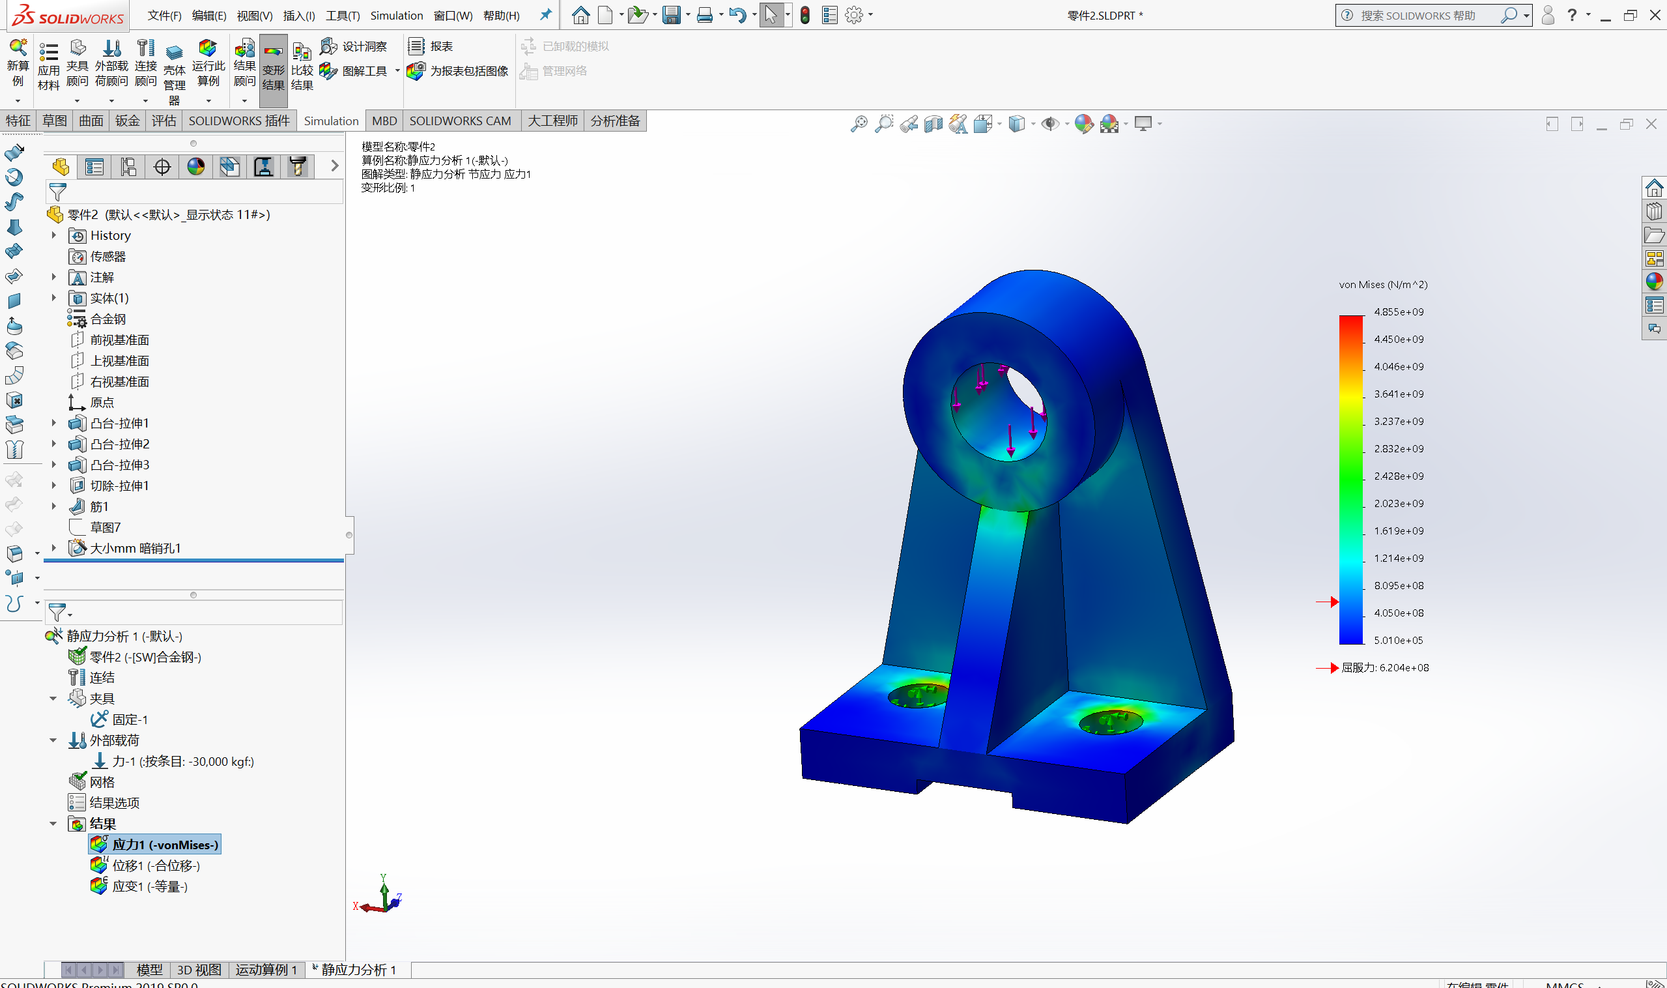Image resolution: width=1667 pixels, height=988 pixels.
Task: Switch to 模型 bottom tab
Action: (x=149, y=969)
